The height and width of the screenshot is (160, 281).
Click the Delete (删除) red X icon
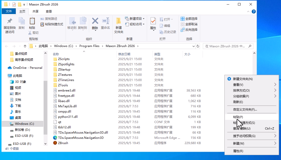95,21
